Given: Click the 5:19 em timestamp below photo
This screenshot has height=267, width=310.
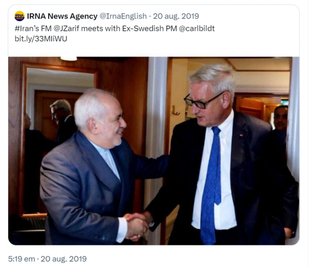Looking at the screenshot, I should [x=22, y=259].
